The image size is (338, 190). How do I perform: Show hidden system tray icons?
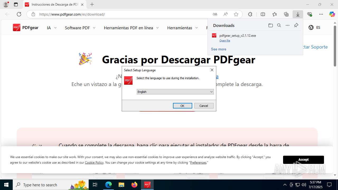(x=285, y=185)
